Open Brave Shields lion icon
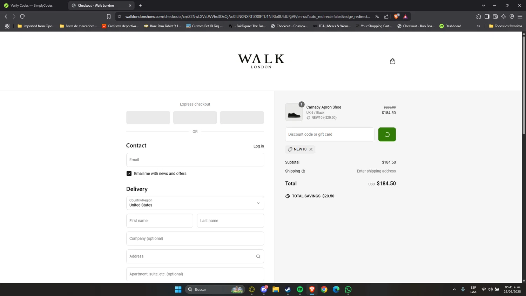 397,16
